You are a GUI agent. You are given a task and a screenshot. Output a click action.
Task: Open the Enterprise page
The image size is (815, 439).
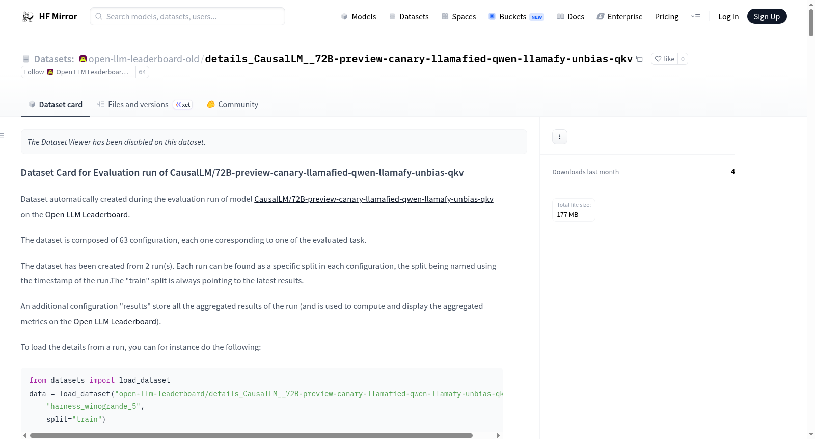[x=620, y=16]
